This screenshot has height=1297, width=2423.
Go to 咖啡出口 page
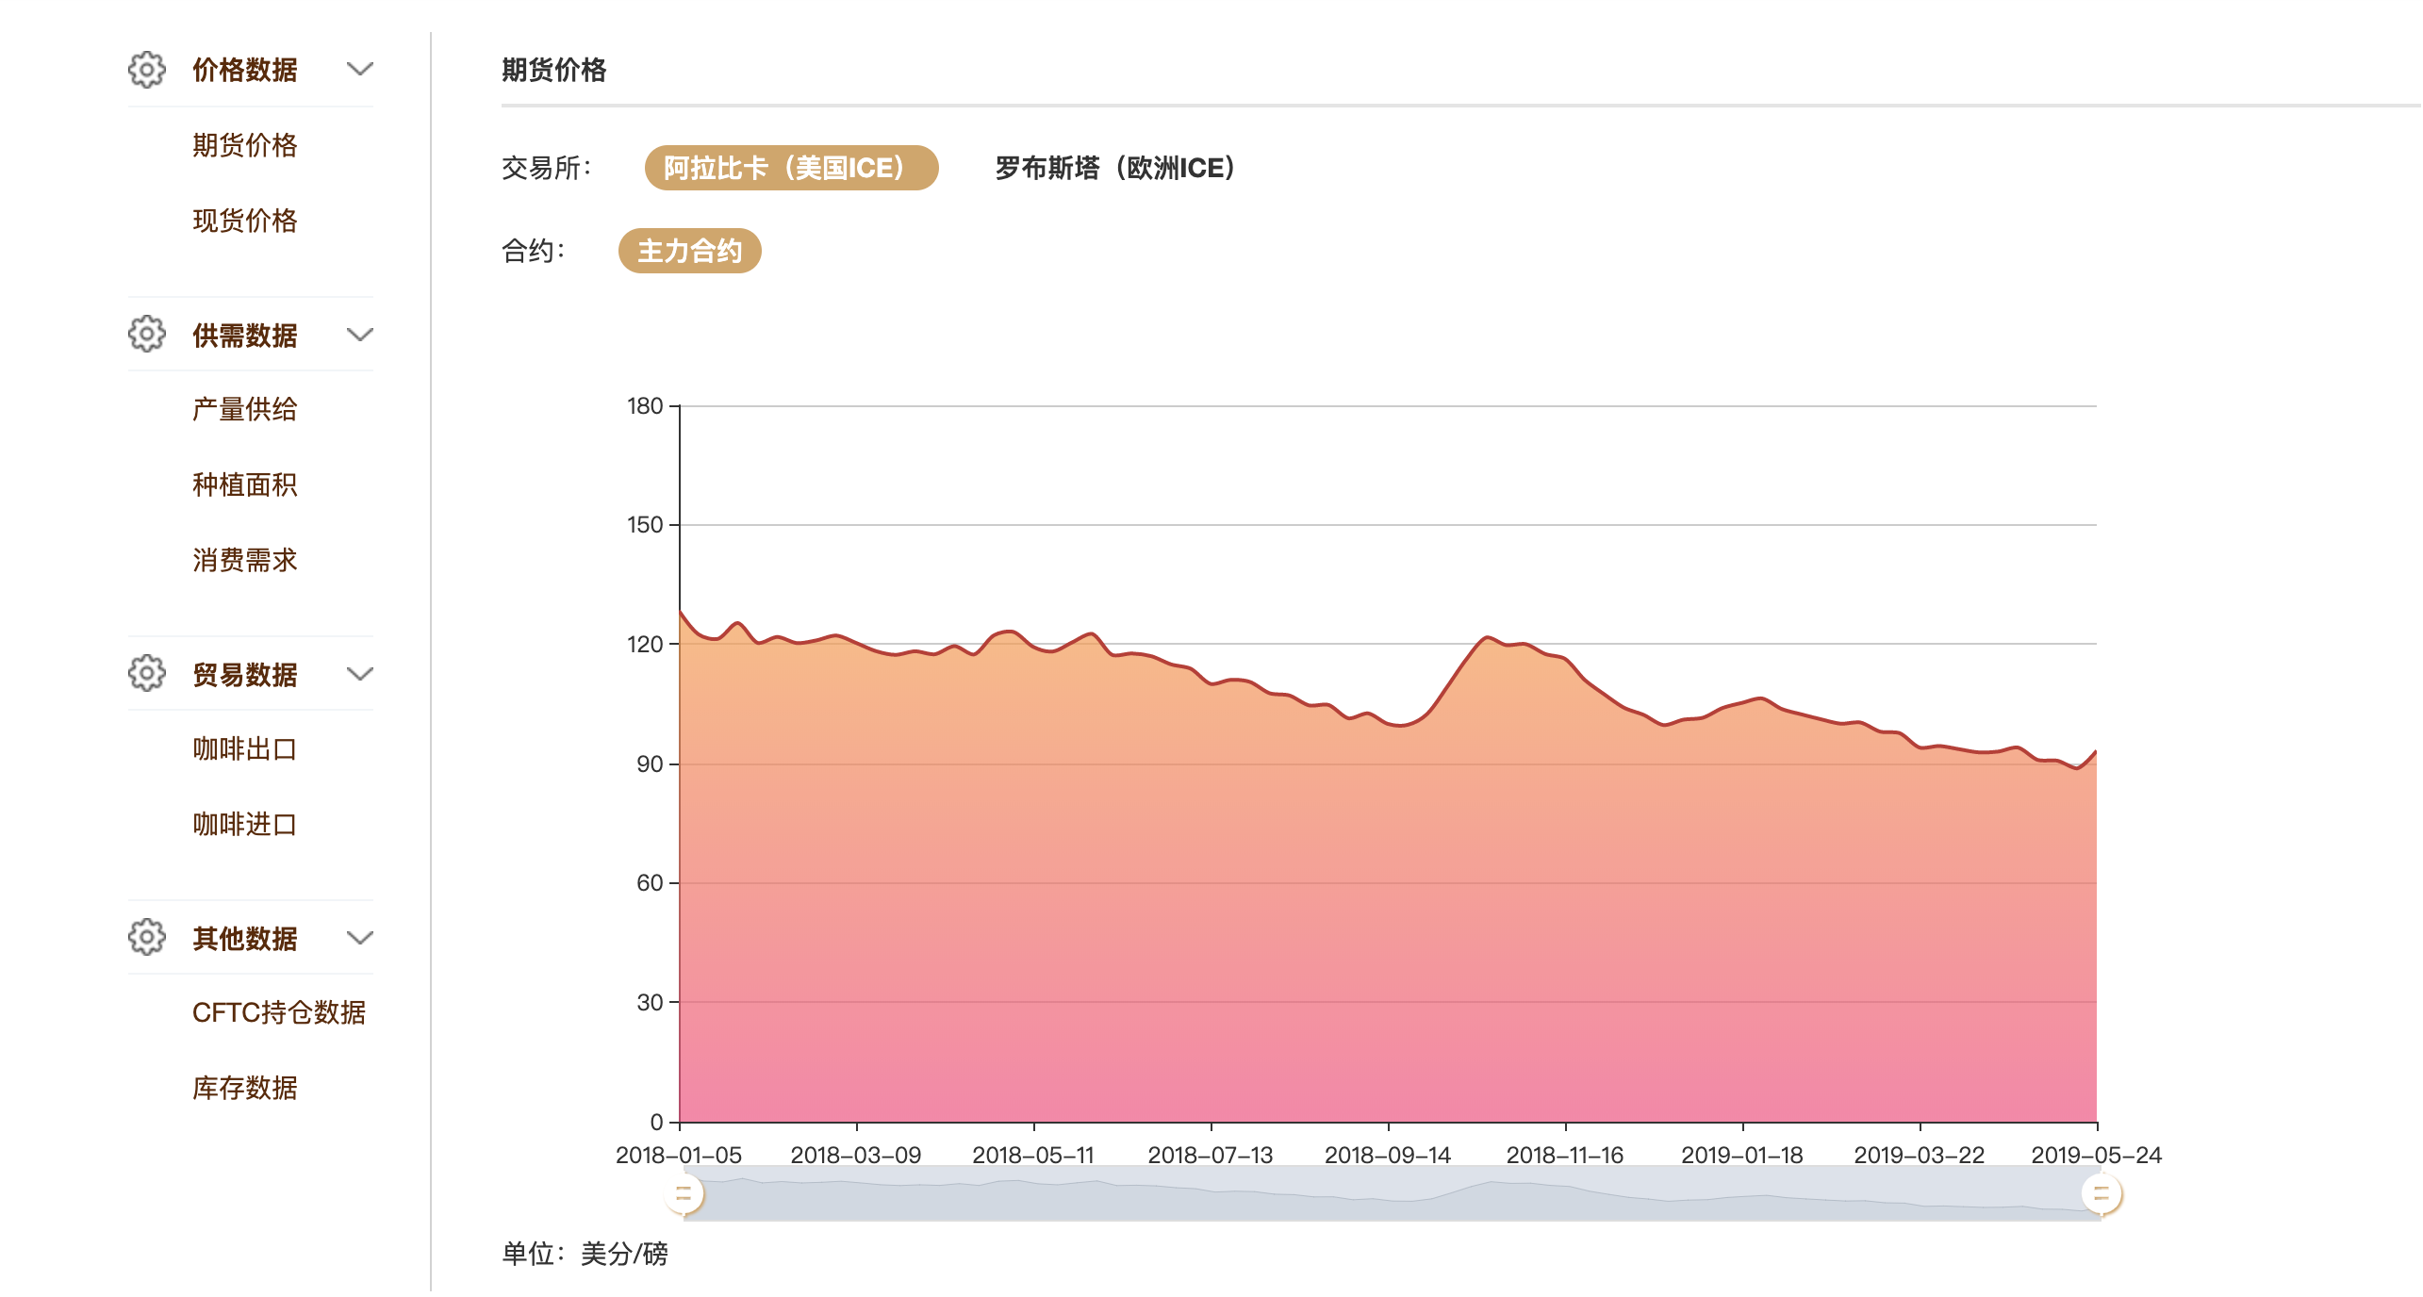coord(244,749)
